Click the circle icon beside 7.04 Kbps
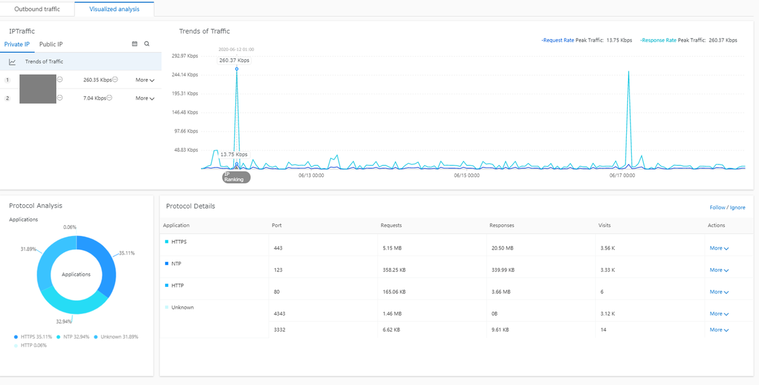759x385 pixels. tap(109, 98)
